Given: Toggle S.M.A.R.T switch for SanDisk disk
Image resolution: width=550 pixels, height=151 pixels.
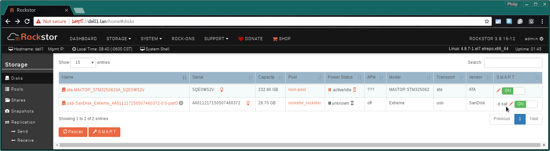Looking at the screenshot, I should pos(526,104).
